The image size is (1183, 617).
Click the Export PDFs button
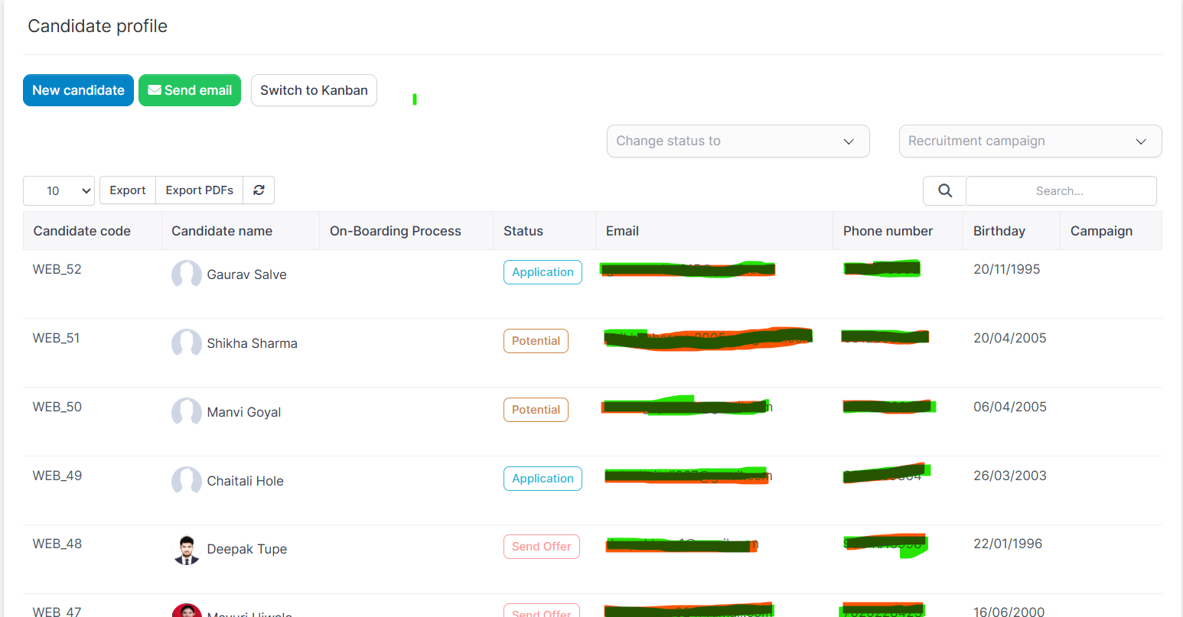click(199, 190)
